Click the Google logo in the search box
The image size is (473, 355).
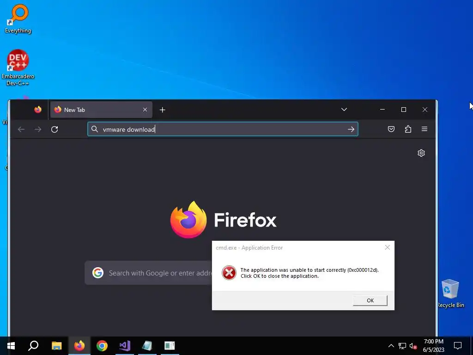pos(98,273)
